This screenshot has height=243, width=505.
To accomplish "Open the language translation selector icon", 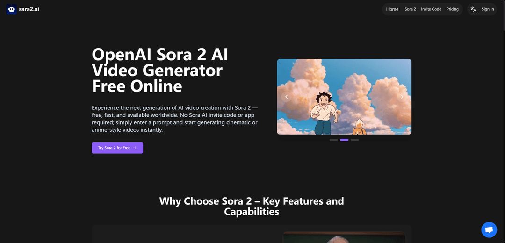I will tap(473, 9).
